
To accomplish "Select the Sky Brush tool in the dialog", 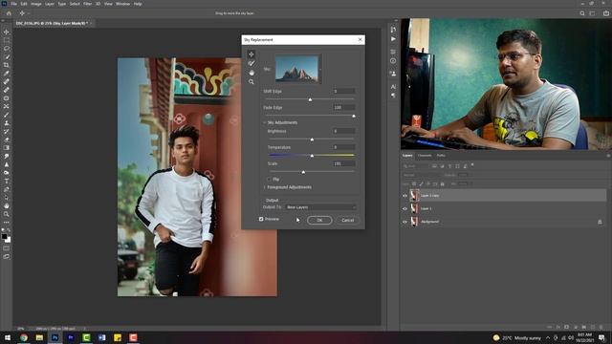I will [251, 63].
